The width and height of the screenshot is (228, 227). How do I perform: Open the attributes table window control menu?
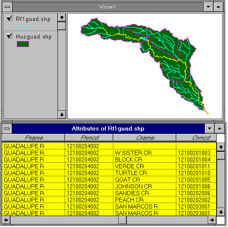point(7,128)
